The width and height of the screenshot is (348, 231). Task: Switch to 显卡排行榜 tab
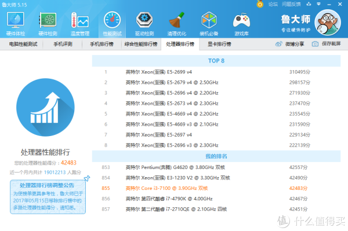219,44
